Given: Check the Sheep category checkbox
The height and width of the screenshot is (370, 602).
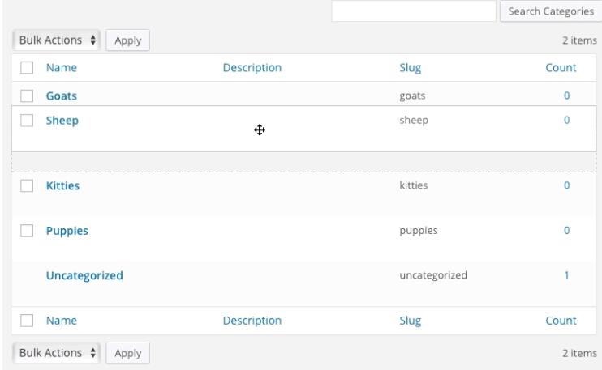Looking at the screenshot, I should [x=27, y=121].
